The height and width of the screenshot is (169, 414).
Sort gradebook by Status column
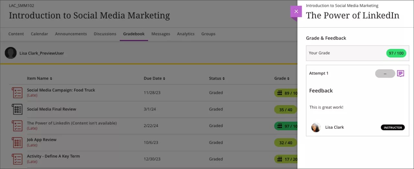point(216,78)
